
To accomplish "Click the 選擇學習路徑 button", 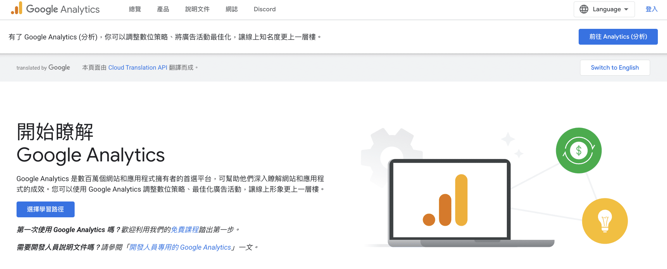I will (45, 209).
